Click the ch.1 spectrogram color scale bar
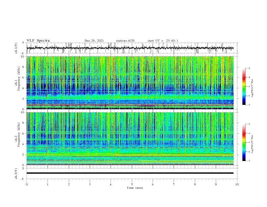The height and width of the screenshot is (207, 267). point(244,87)
